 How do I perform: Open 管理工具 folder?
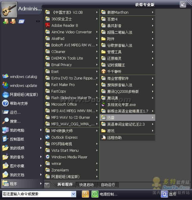[127, 52]
